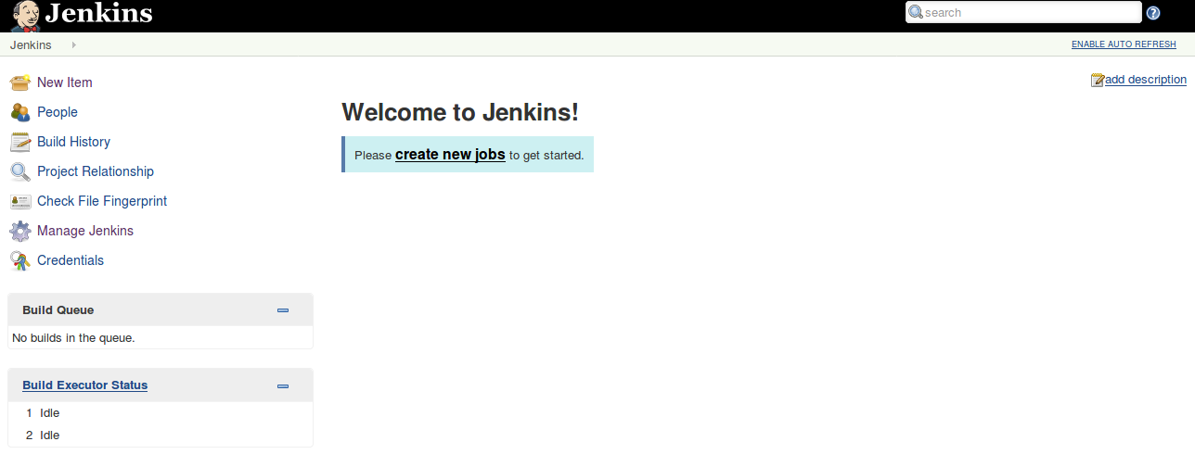Click the Project Relationship magnifier icon
The image size is (1195, 467).
(x=20, y=171)
